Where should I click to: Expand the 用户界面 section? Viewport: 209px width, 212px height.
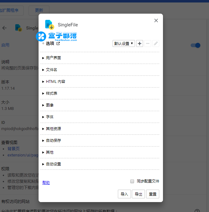pyautogui.click(x=100, y=58)
